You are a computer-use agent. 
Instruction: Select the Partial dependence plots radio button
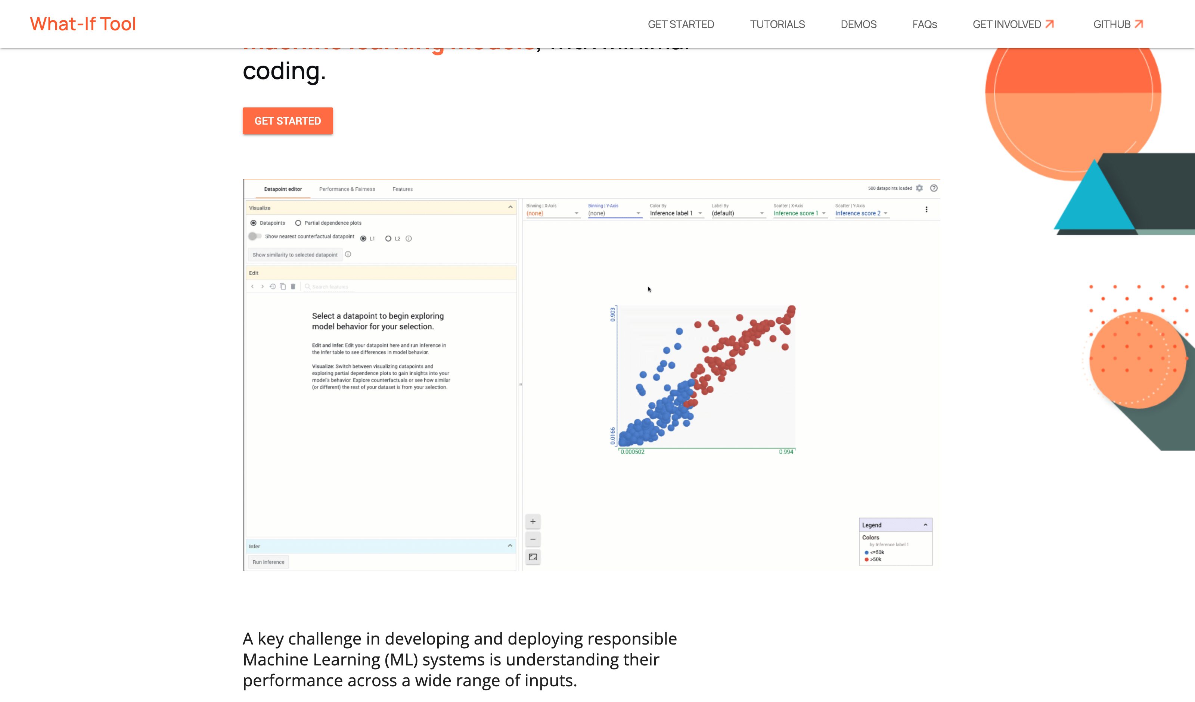[x=298, y=223]
